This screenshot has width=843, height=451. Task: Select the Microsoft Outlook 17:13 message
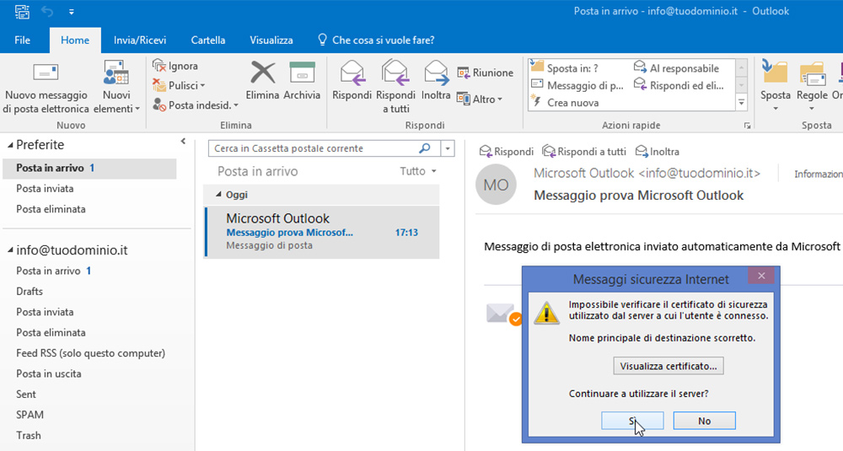(x=322, y=232)
